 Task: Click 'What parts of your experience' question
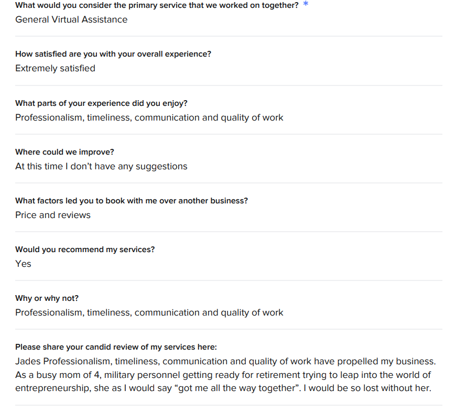pos(101,103)
